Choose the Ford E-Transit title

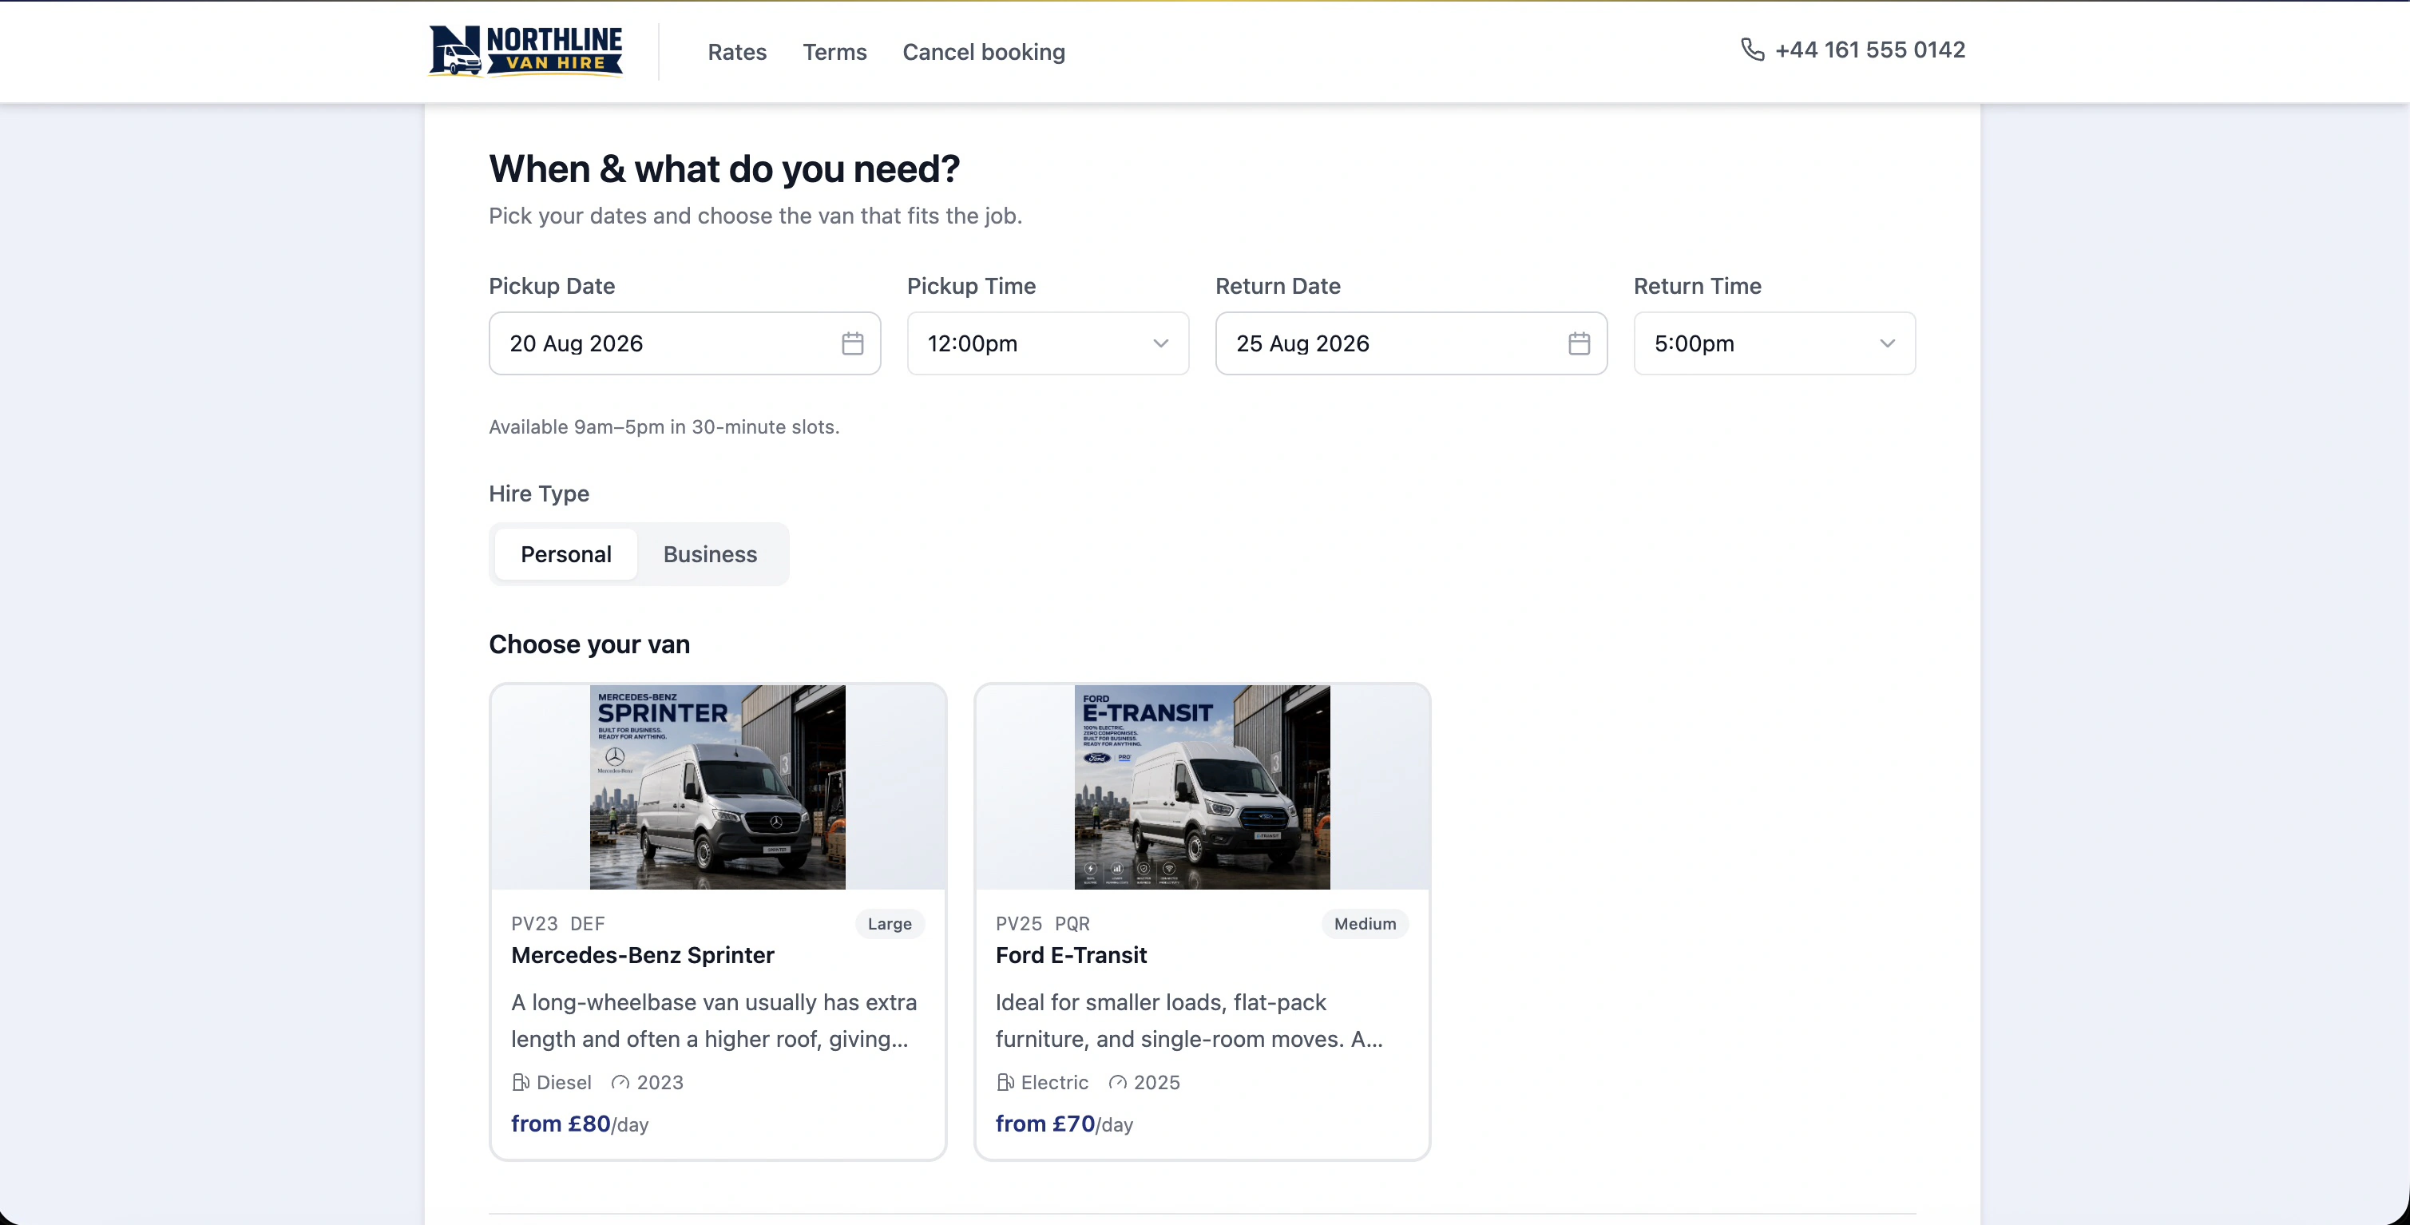[1071, 955]
